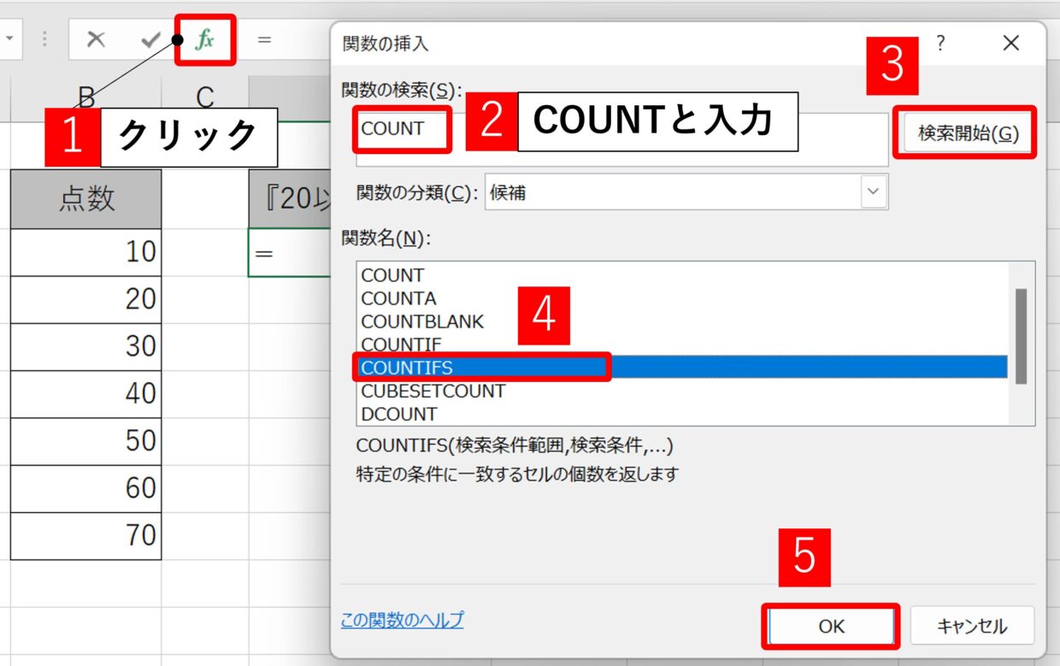Pick DCOUNT from the function list
Image resolution: width=1060 pixels, height=666 pixels.
point(398,414)
